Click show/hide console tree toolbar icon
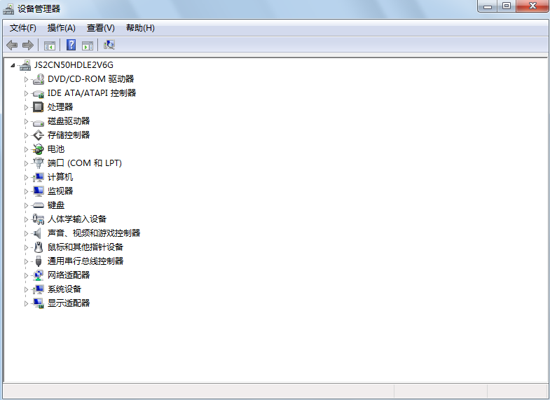550x400 pixels. pos(50,45)
